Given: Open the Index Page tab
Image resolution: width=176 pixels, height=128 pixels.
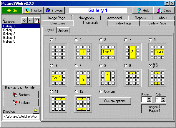Looking at the screenshot, I should [123, 23].
